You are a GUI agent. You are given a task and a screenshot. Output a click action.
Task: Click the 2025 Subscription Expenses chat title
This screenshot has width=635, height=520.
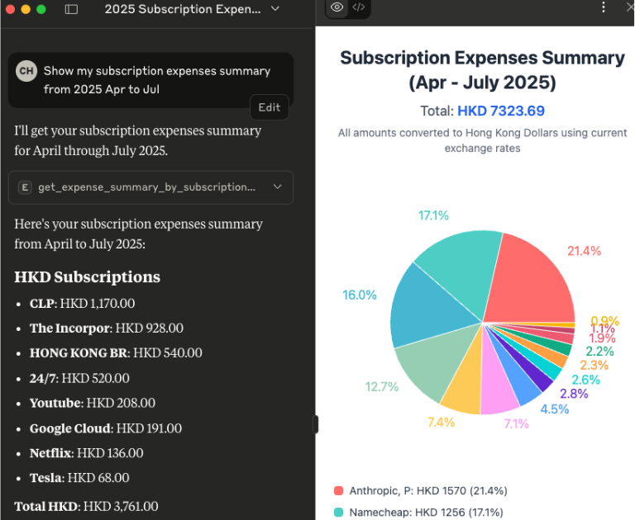180,9
